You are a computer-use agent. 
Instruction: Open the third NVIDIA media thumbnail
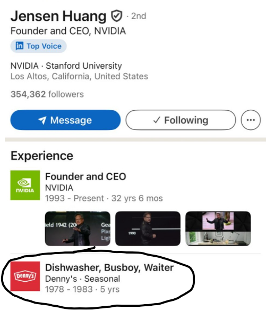218,229
